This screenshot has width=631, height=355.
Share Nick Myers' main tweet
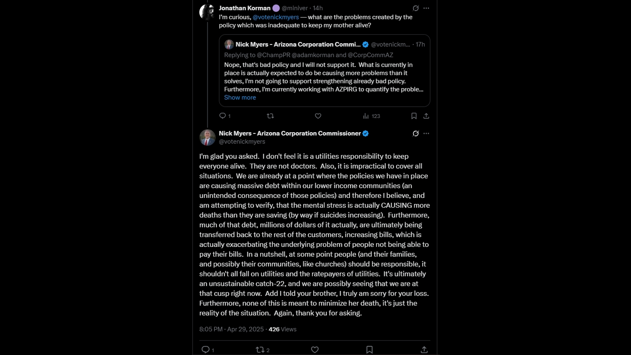424,350
